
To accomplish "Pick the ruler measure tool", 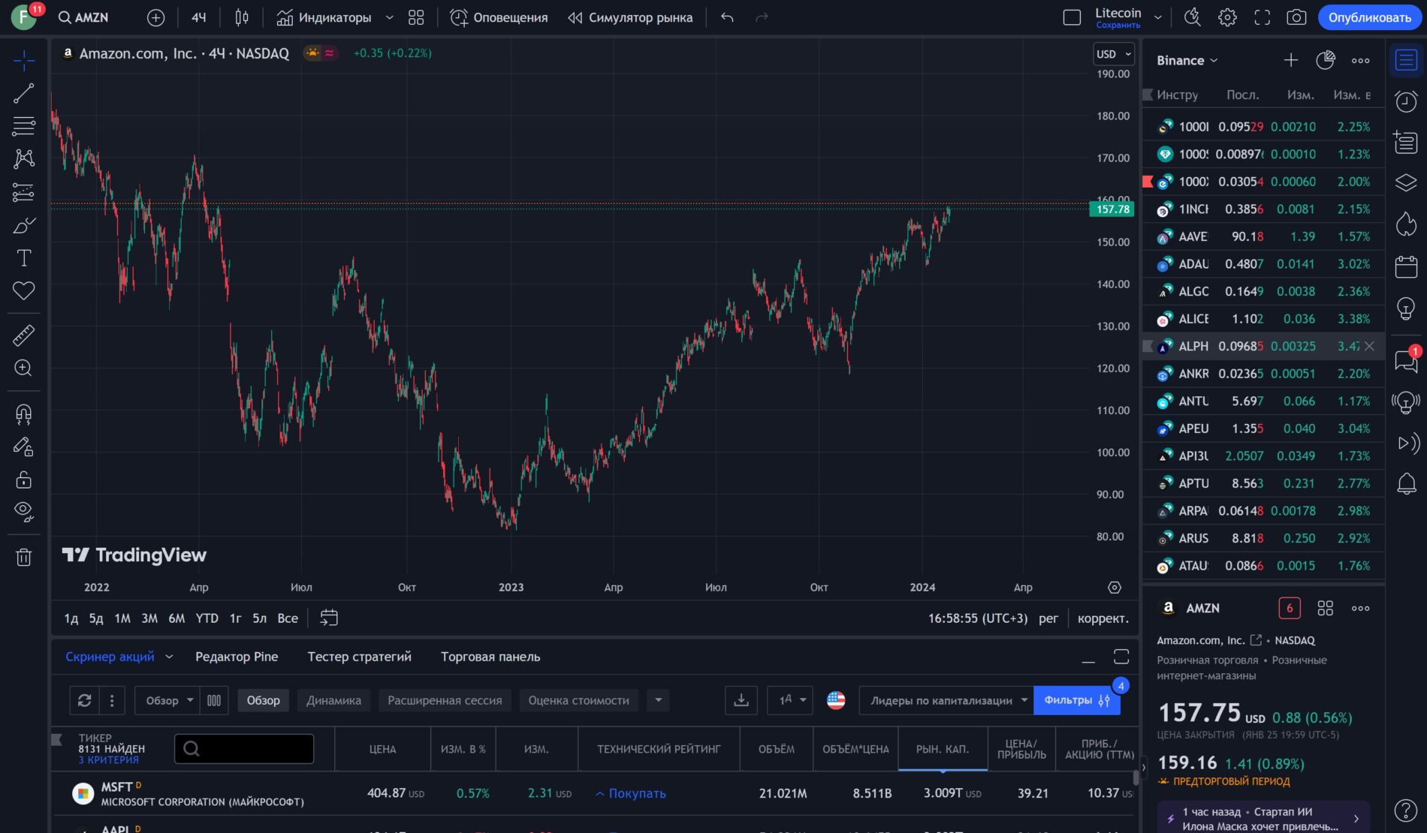I will point(23,335).
